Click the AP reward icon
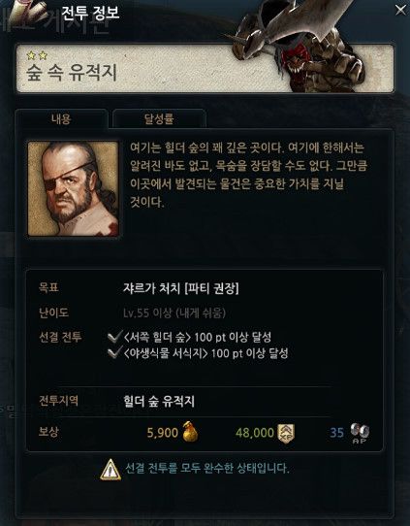 (361, 433)
